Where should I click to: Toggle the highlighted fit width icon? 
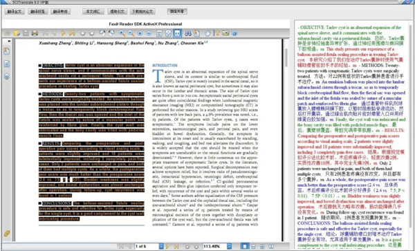click(x=177, y=33)
